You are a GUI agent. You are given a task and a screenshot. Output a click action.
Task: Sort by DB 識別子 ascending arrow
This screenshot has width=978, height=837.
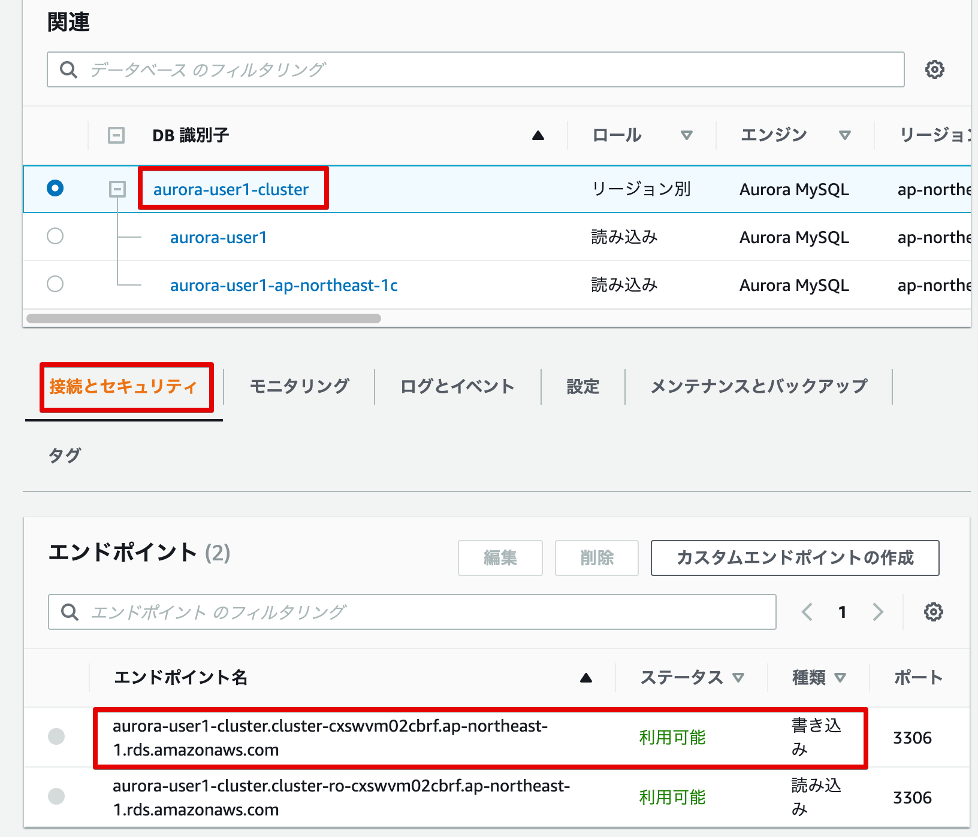coord(538,136)
